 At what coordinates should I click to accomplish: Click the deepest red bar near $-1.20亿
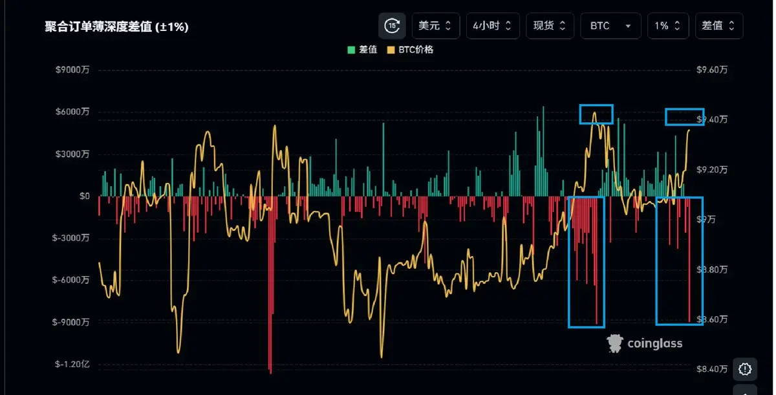(270, 285)
